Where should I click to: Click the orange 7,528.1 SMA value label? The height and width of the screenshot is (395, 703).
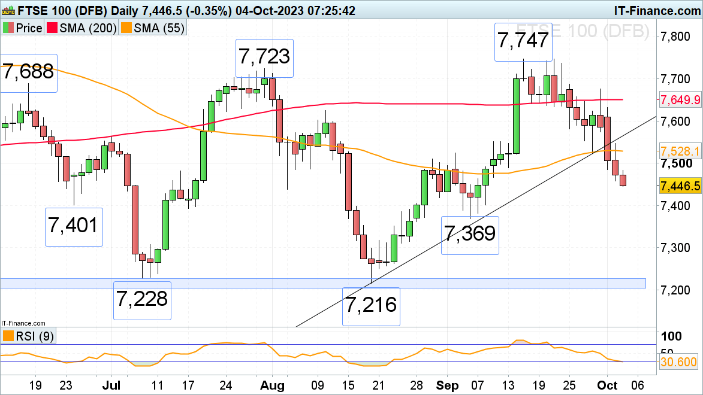coord(680,151)
